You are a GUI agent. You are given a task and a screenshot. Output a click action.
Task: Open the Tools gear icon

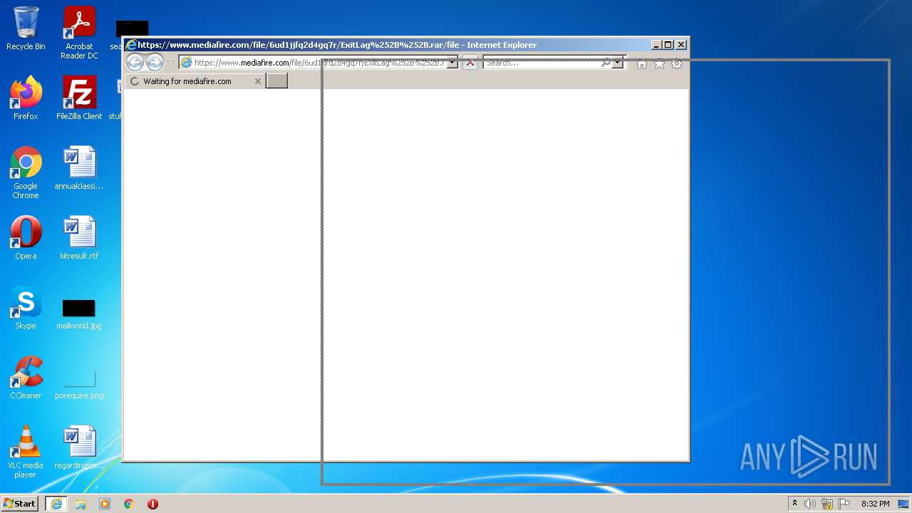tap(677, 63)
